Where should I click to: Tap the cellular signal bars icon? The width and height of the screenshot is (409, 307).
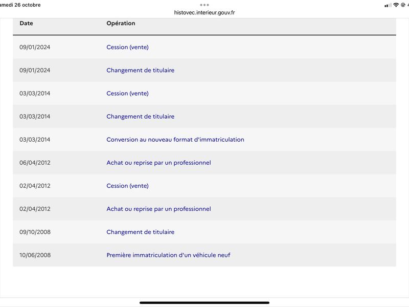pyautogui.click(x=388, y=5)
